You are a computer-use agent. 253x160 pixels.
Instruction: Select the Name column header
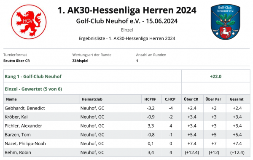(11, 99)
